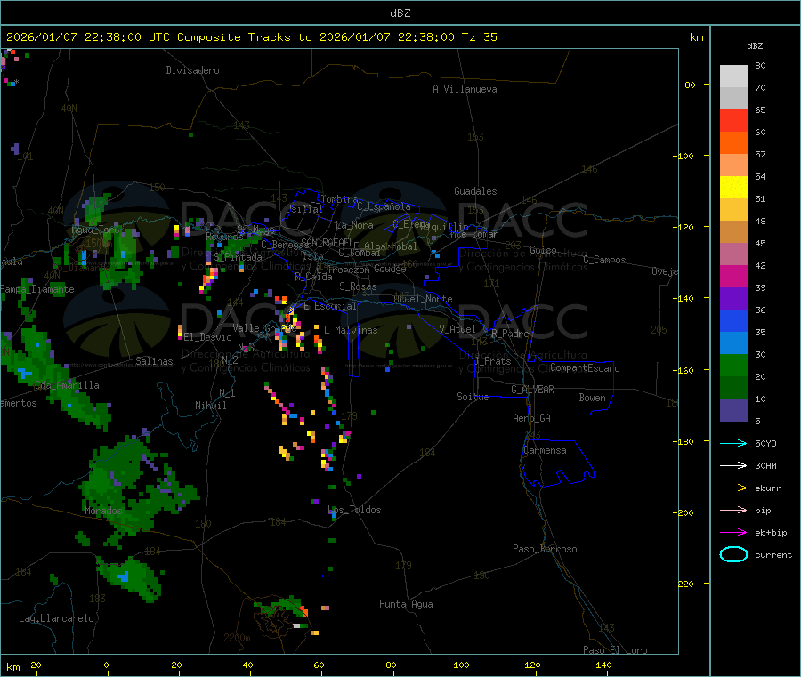The height and width of the screenshot is (677, 801).
Task: Click the purple 5 dBZ legend swatch
Action: point(733,410)
